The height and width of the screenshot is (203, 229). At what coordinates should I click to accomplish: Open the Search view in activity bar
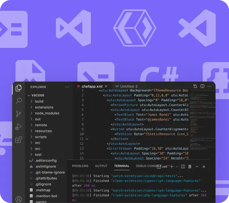point(19,101)
